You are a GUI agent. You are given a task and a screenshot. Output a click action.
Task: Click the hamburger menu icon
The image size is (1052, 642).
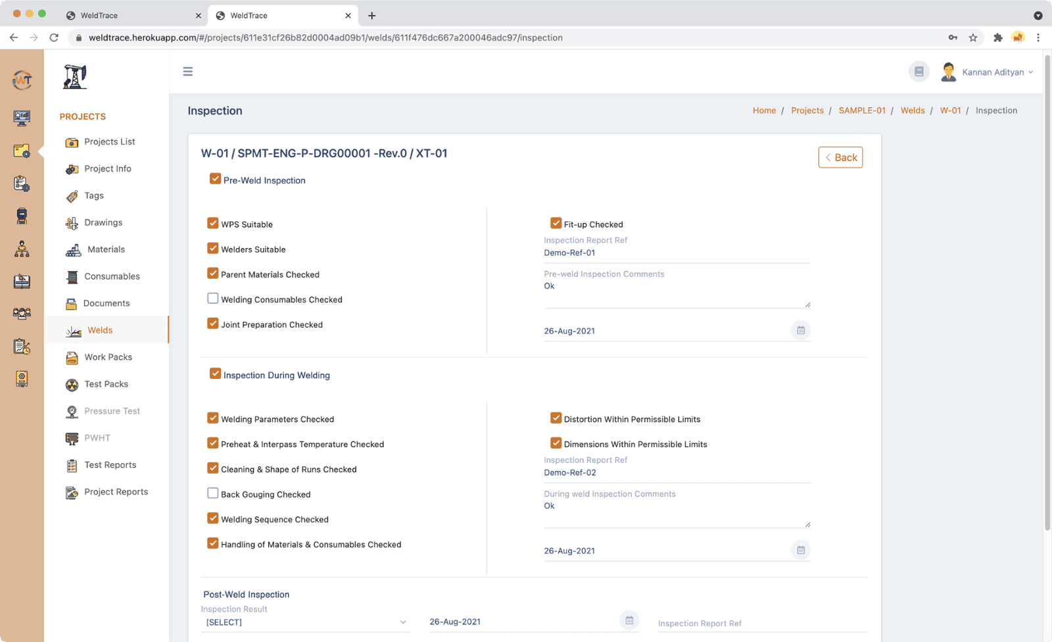click(188, 72)
